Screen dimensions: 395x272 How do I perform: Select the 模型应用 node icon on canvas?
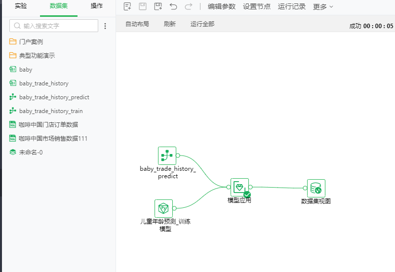point(239,188)
